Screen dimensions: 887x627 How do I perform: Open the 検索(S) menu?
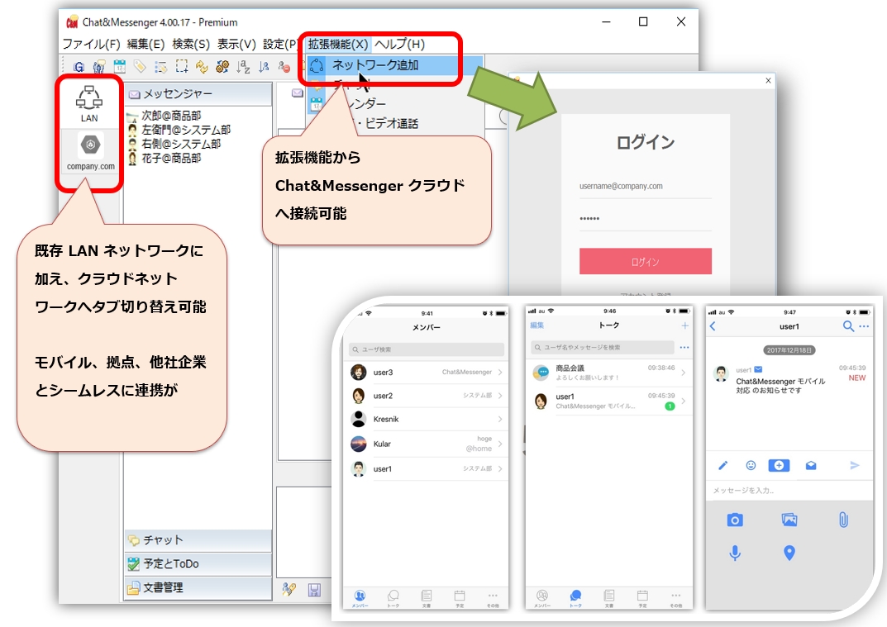click(x=191, y=44)
